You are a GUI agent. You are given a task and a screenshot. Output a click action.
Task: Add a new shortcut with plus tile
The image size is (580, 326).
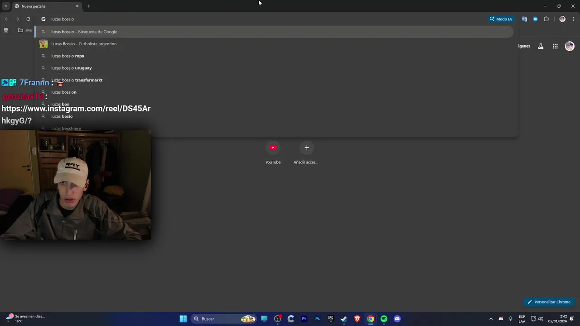point(306,153)
